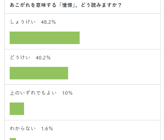Click the どうけい answer label
The image size is (164, 140).
pos(20,57)
